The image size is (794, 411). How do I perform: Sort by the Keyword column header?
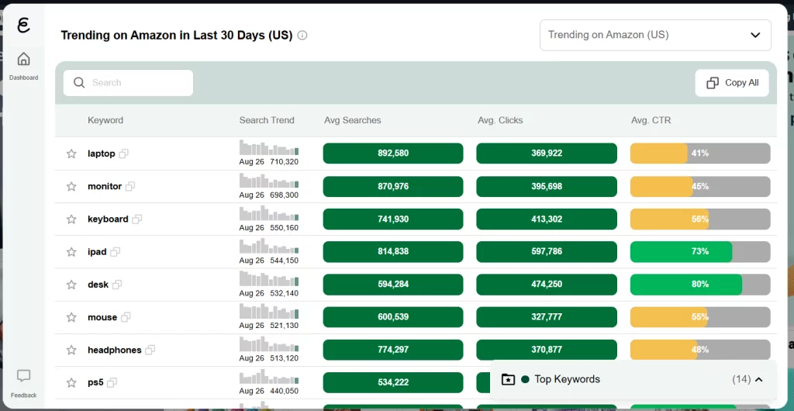(105, 120)
